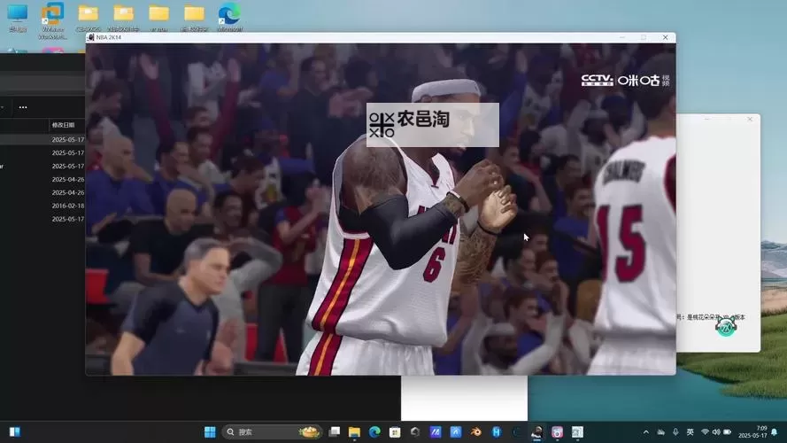Open Task View from the taskbar
This screenshot has height=443, width=787.
(335, 432)
